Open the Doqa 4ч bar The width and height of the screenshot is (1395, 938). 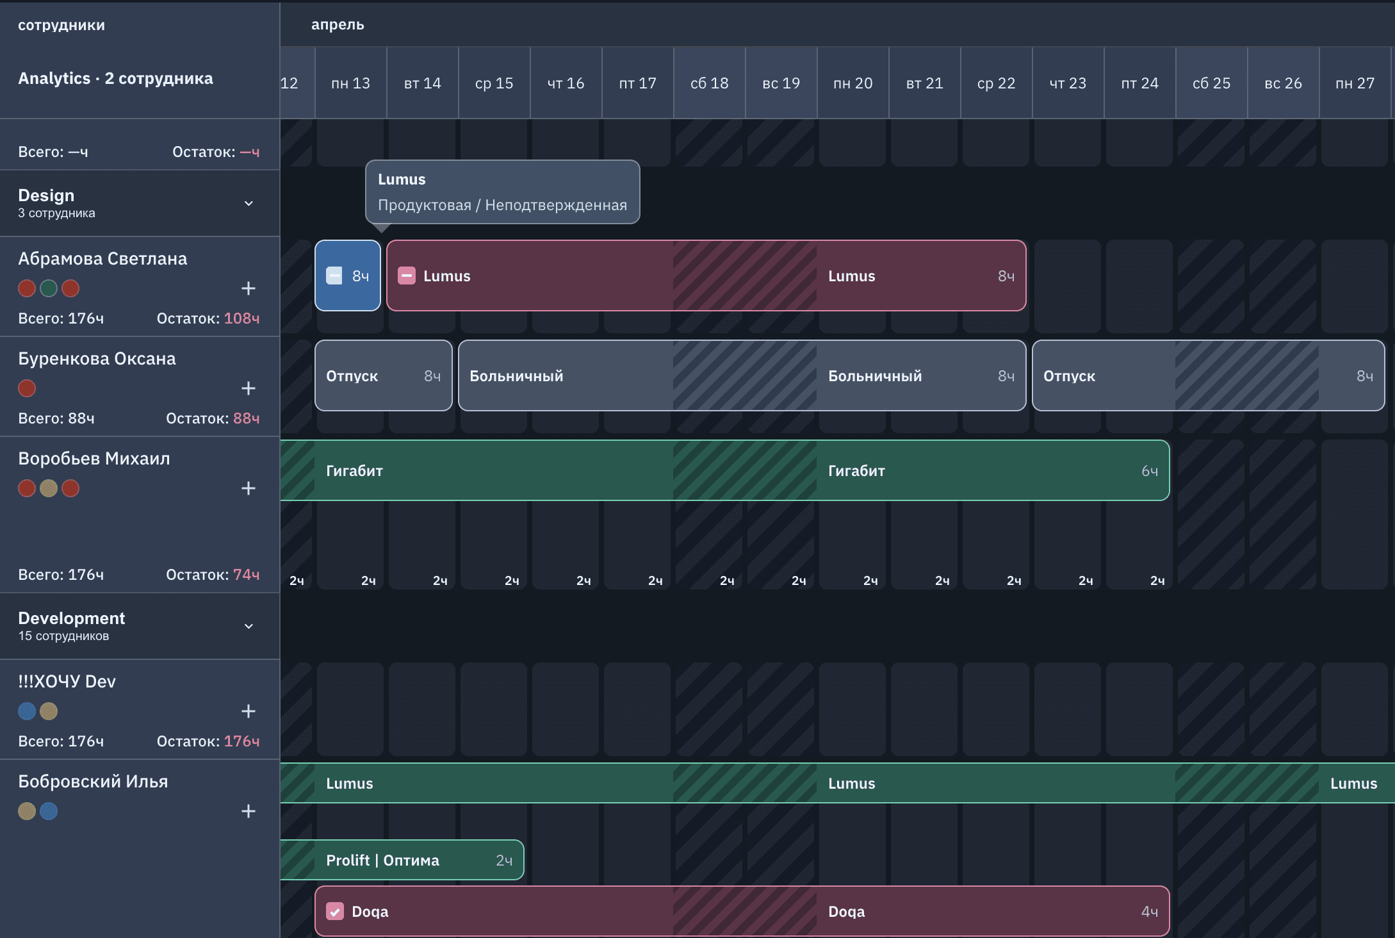point(742,911)
